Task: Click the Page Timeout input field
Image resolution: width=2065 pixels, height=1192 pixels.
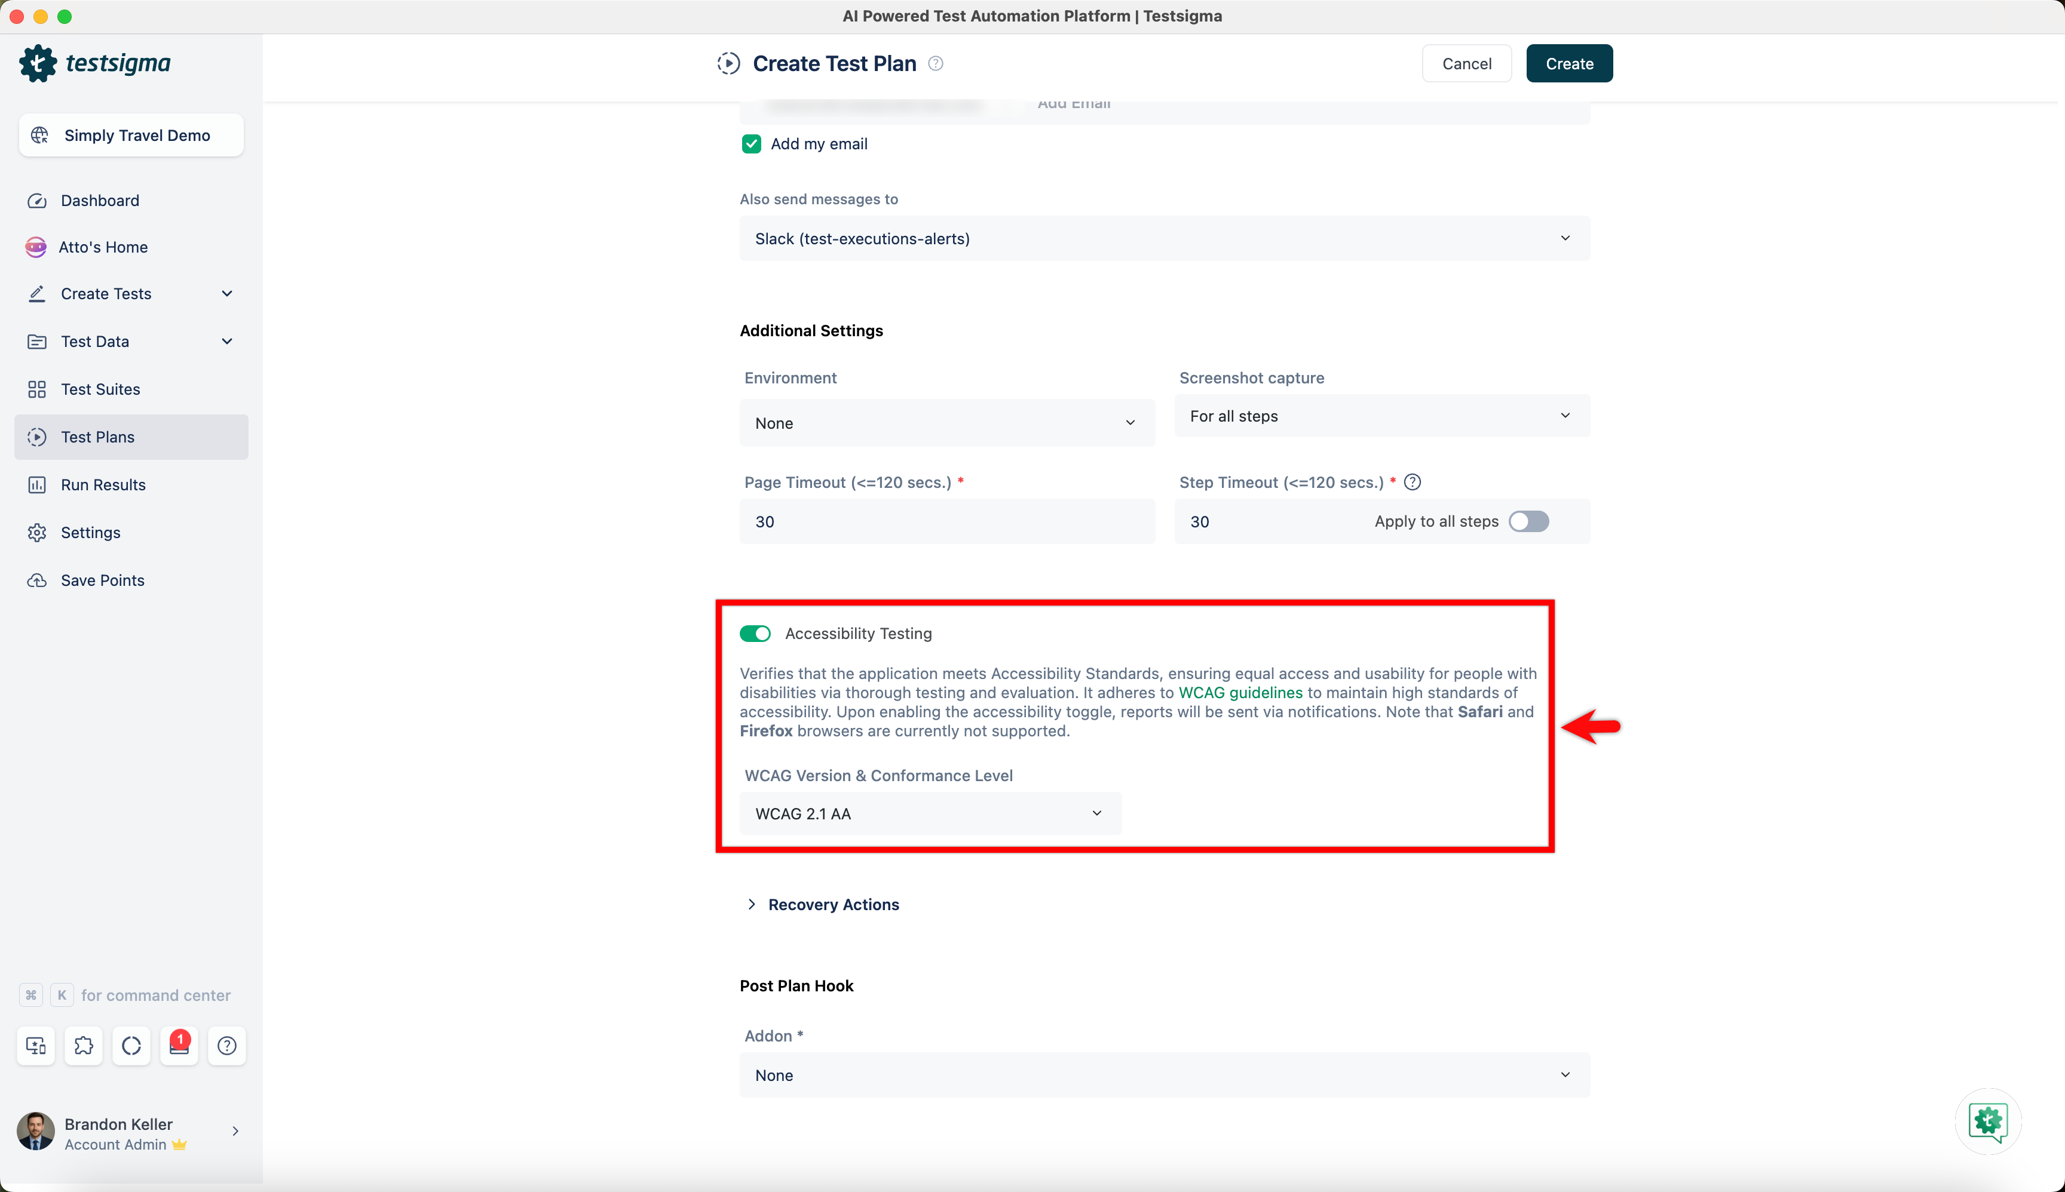Action: pyautogui.click(x=946, y=521)
